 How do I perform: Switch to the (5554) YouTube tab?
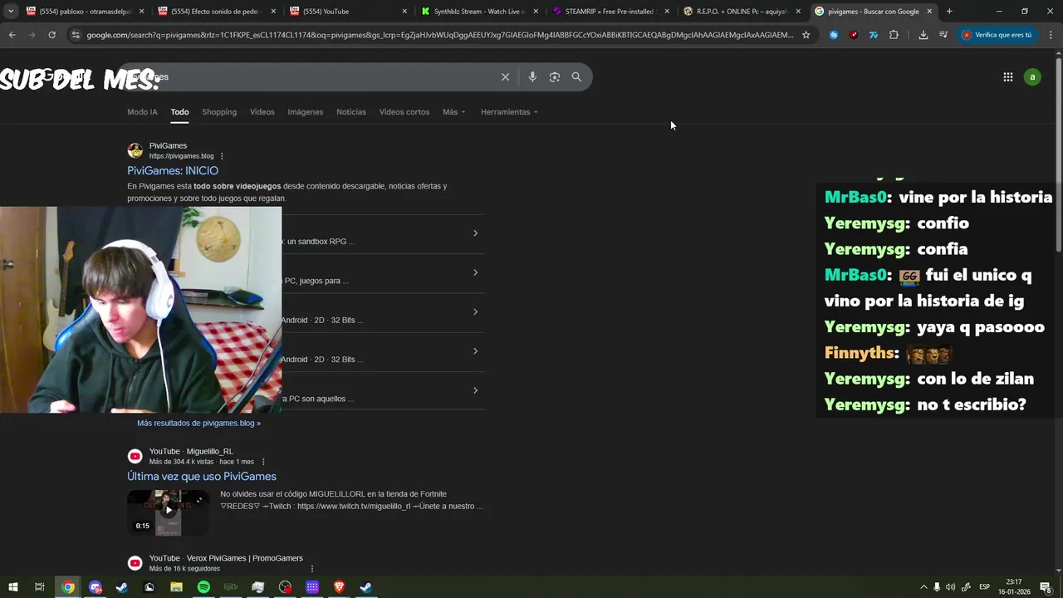(349, 12)
